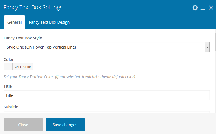Screen dimensions: 216x134
Task: Click the Title field label
Action: pyautogui.click(x=8, y=86)
